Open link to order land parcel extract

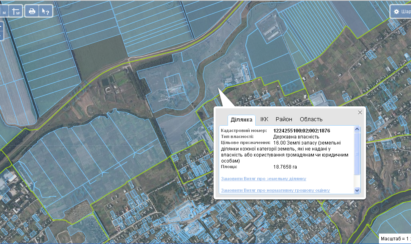263,179
